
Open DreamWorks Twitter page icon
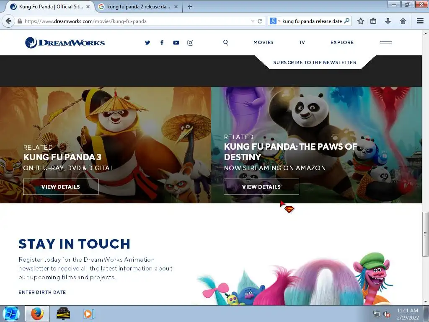[x=147, y=42]
